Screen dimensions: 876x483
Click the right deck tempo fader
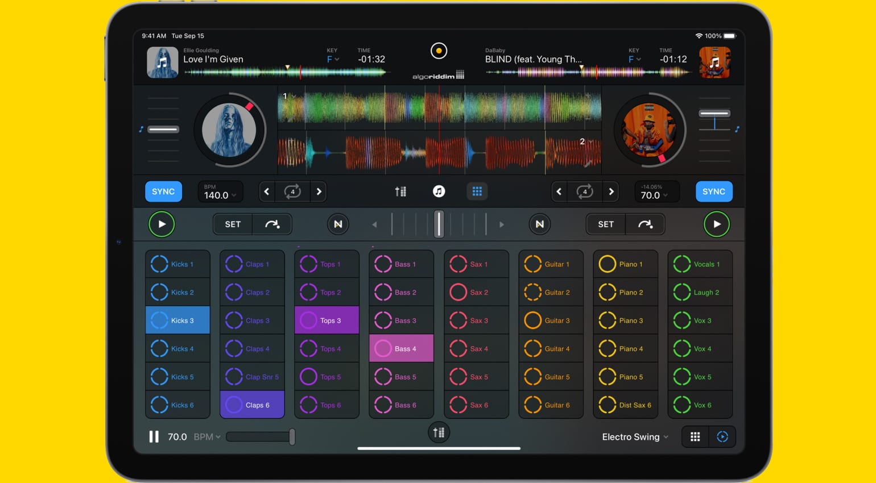(714, 113)
